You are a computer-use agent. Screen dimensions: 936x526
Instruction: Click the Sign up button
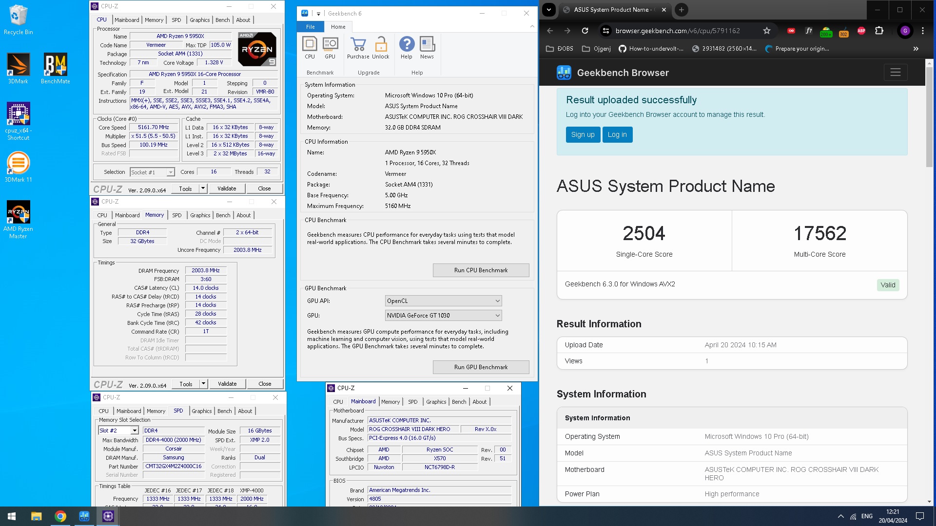pyautogui.click(x=583, y=135)
